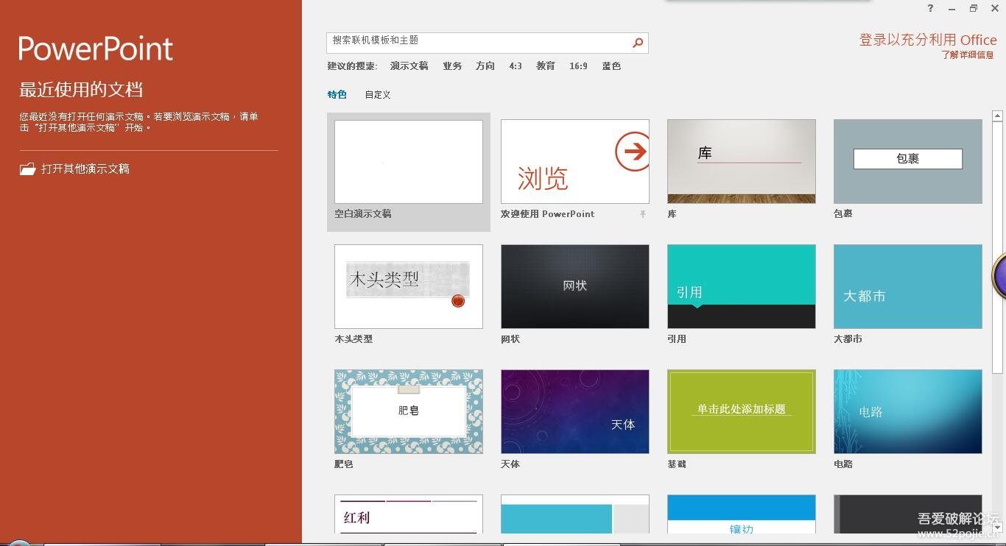
Task: Choose the 木头类型 template thumbnail
Action: point(409,287)
